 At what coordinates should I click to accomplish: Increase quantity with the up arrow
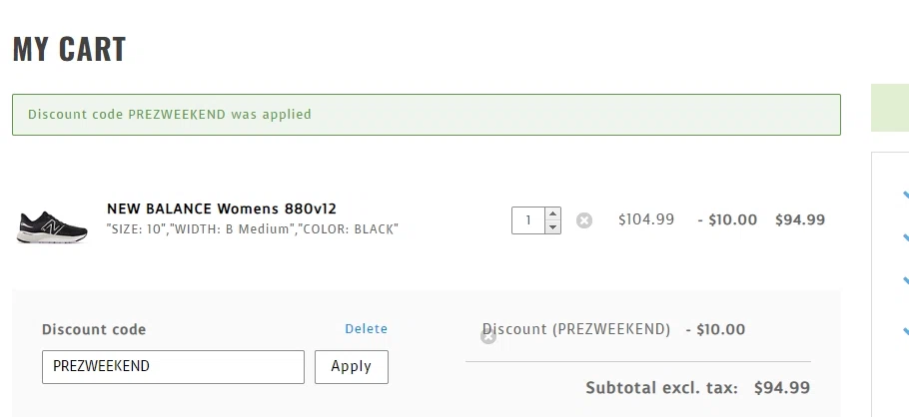point(553,213)
